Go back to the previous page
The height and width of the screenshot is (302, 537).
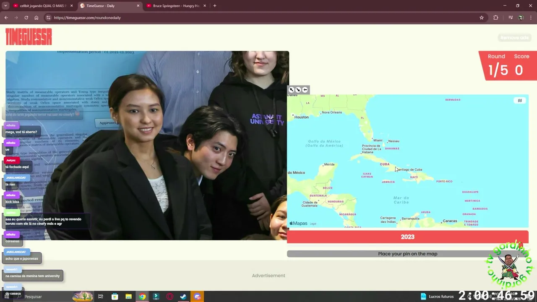[6, 18]
